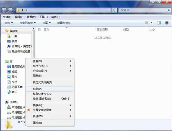Open view options dropdown arrow
This screenshot has height=131, width=172.
151,23
